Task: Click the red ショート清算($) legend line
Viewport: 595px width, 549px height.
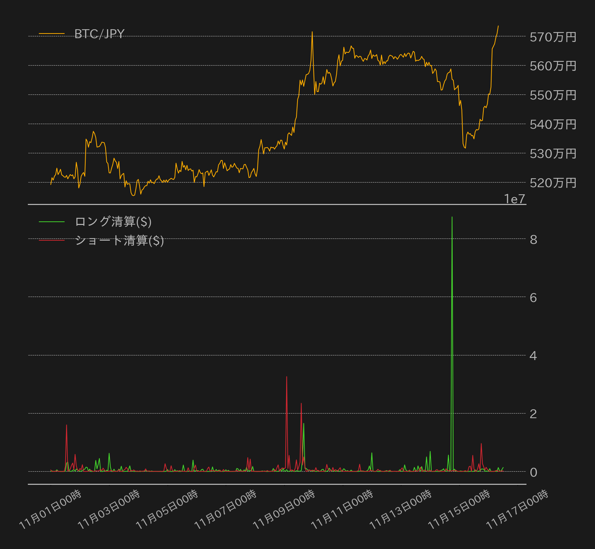Action: pos(52,240)
